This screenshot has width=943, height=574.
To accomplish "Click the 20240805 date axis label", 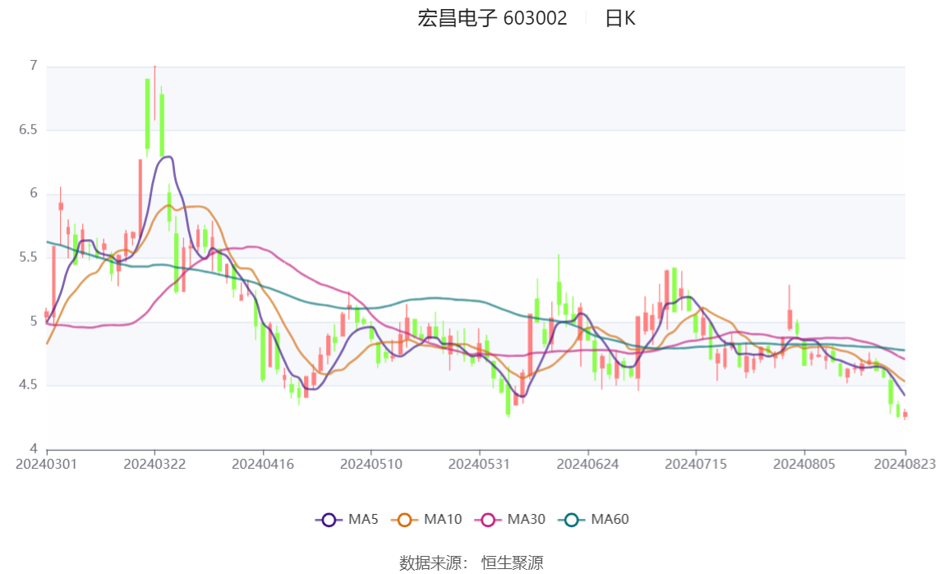I will (804, 464).
